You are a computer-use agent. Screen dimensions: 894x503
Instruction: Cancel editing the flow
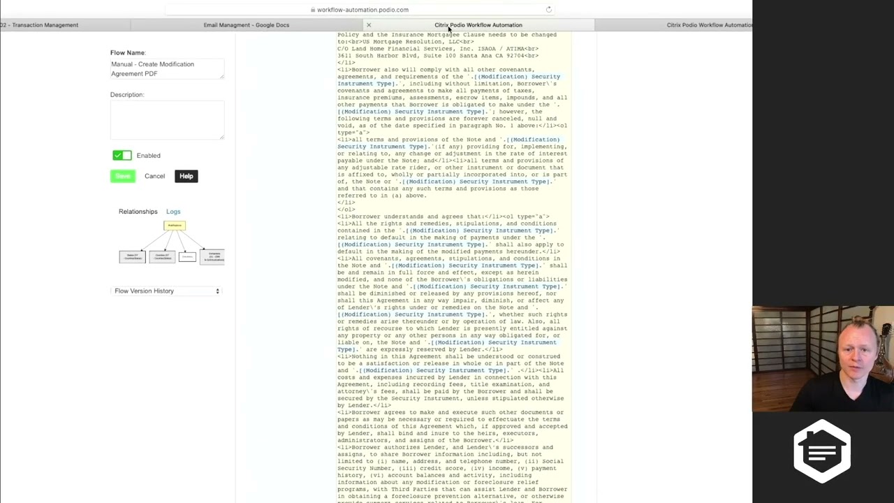click(x=154, y=176)
